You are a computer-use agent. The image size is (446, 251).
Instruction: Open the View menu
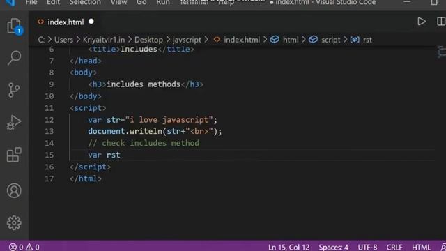click(x=118, y=3)
